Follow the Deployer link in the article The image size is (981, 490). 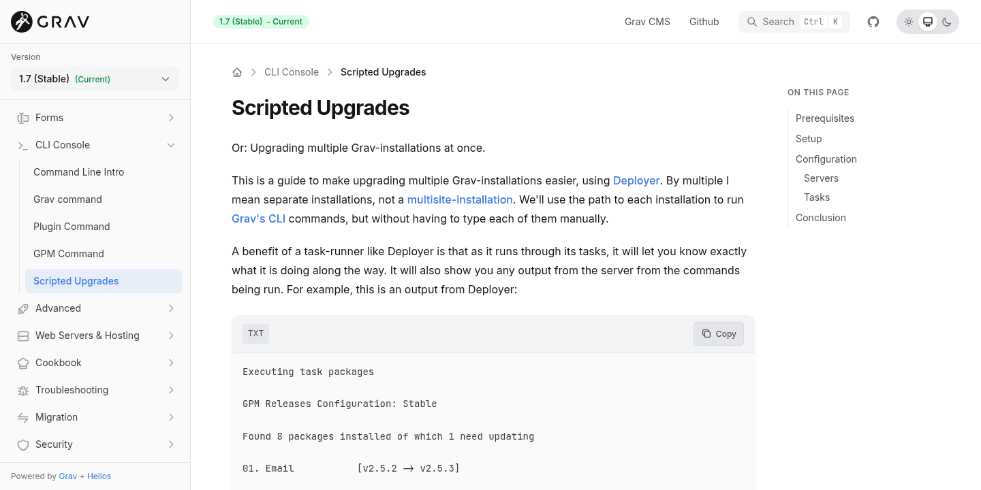[636, 180]
